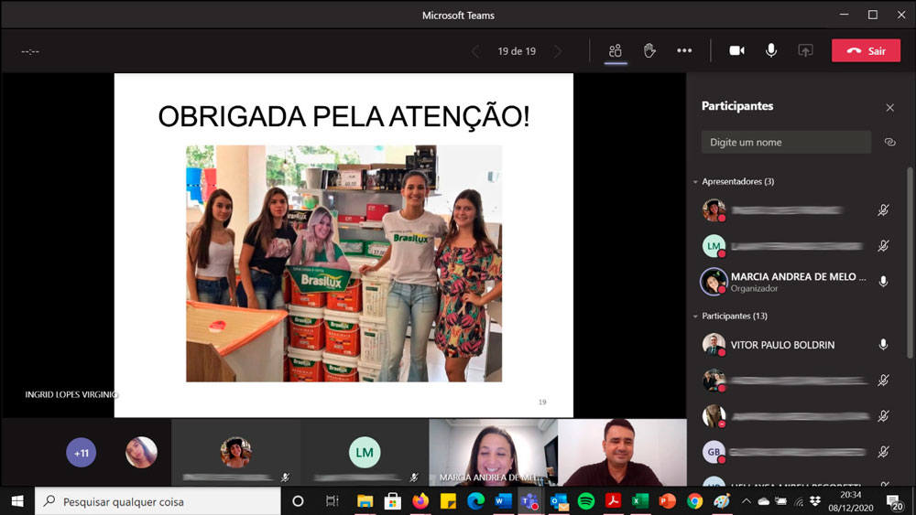The height and width of the screenshot is (515, 916).
Task: Open File Explorer from the taskbar
Action: click(365, 501)
